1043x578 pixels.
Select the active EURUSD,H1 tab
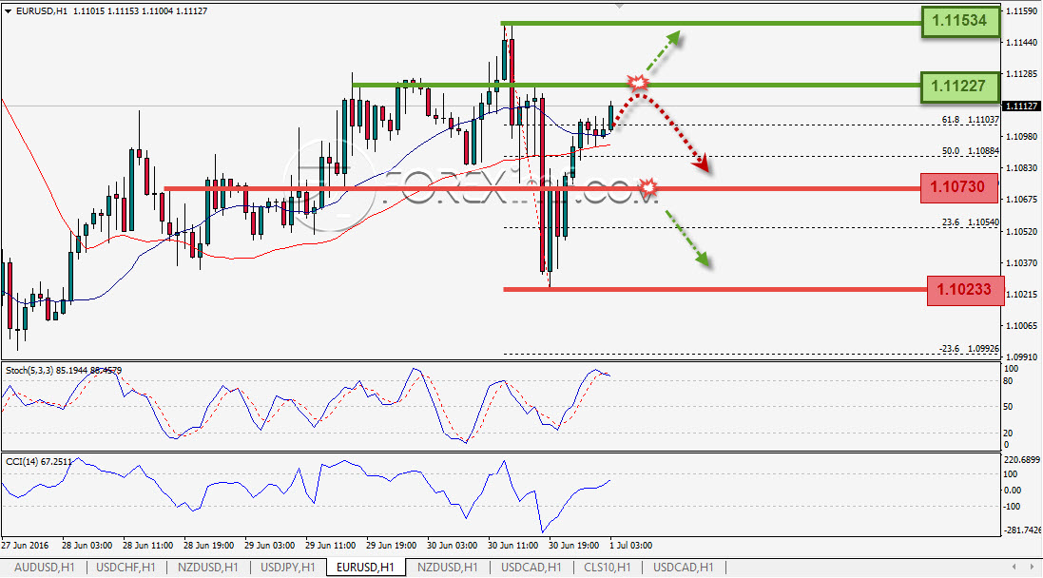click(365, 568)
